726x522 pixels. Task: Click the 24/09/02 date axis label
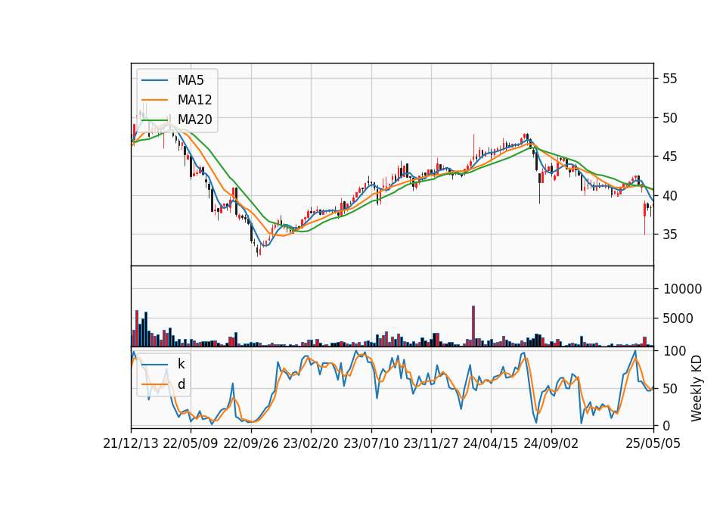[551, 443]
